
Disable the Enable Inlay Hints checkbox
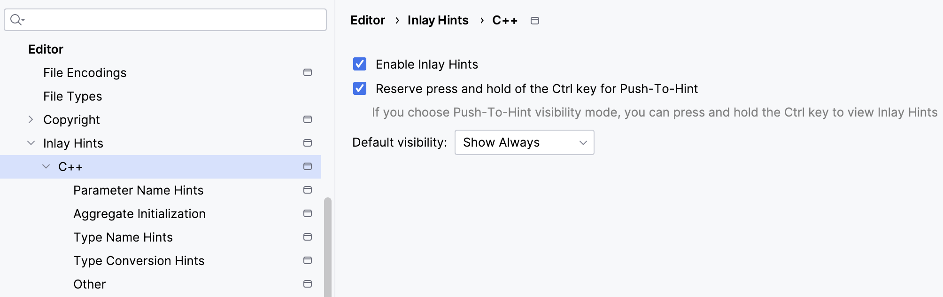click(359, 64)
